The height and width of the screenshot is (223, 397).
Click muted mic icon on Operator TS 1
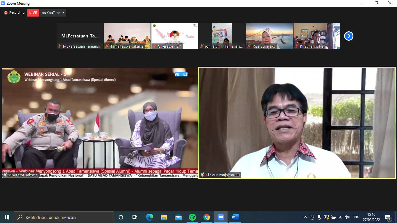pyautogui.click(x=154, y=46)
